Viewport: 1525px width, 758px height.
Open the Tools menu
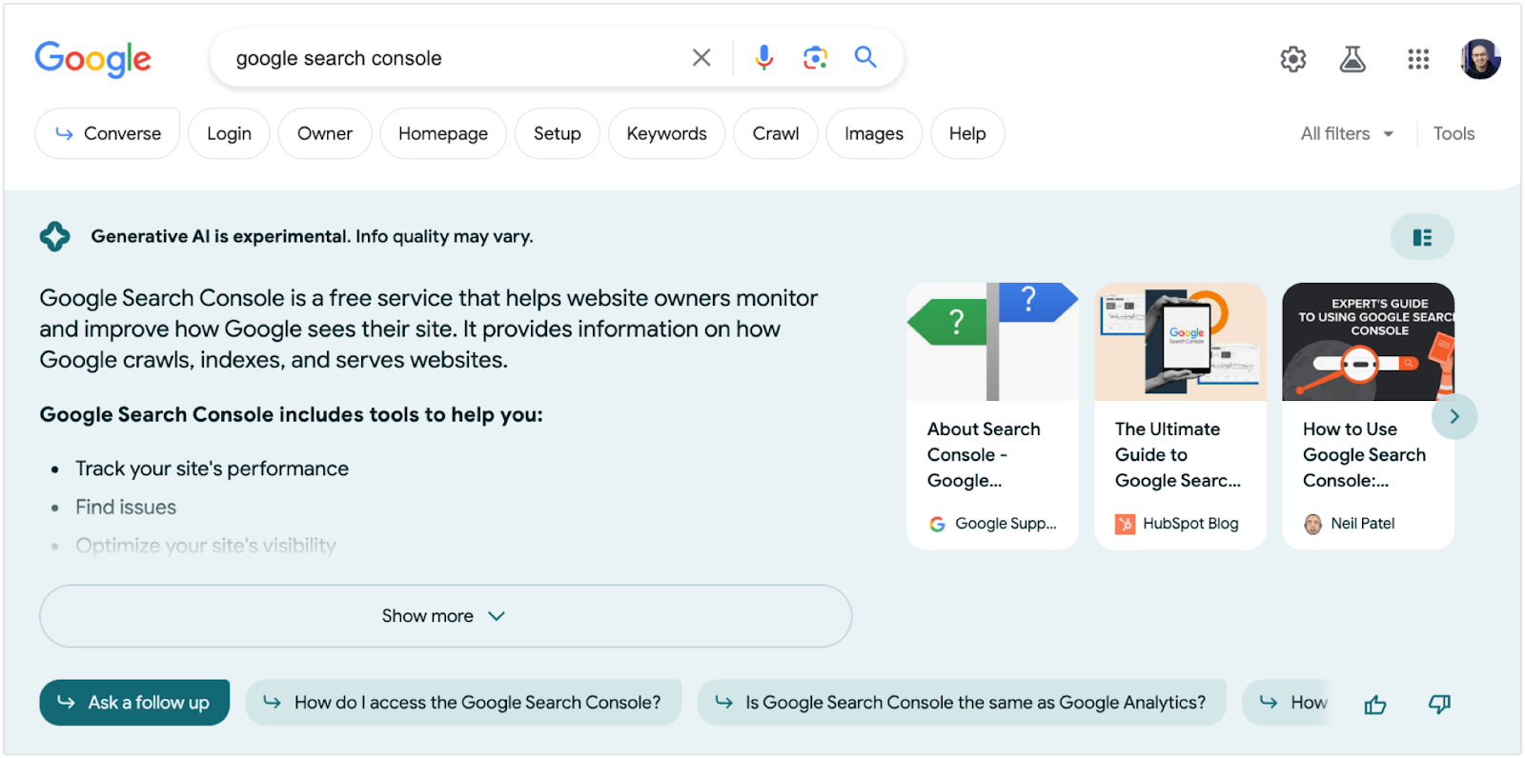tap(1454, 134)
